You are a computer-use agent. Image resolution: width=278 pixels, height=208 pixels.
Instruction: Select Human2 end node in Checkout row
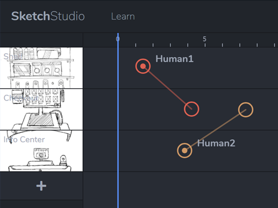(x=246, y=110)
